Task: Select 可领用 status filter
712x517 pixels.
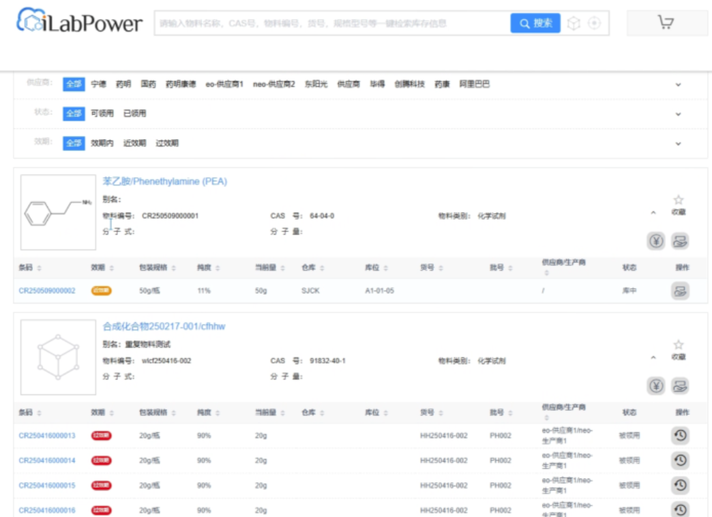Action: 102,113
